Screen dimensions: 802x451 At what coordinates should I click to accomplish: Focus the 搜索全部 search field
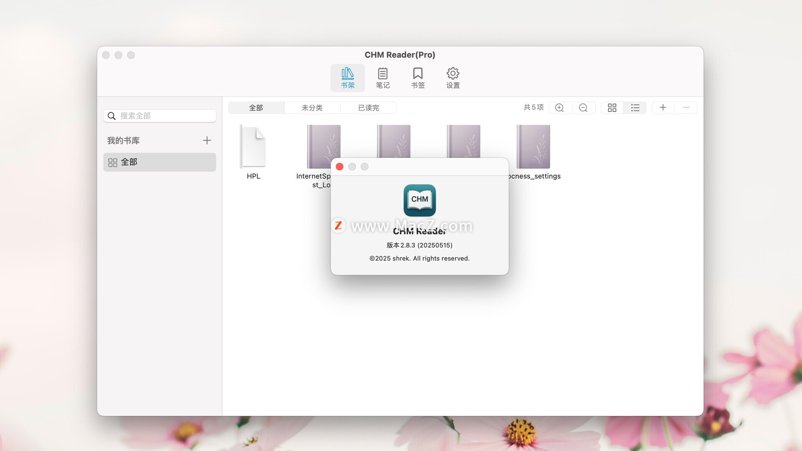click(160, 116)
